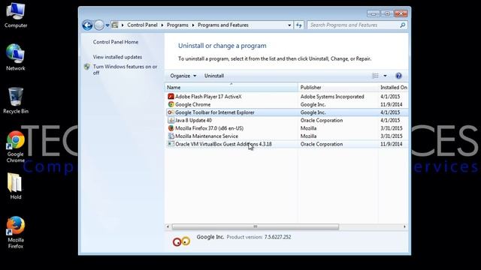Screen dimensions: 481x270
Task: Open Turn Windows features on or off
Action: point(125,70)
